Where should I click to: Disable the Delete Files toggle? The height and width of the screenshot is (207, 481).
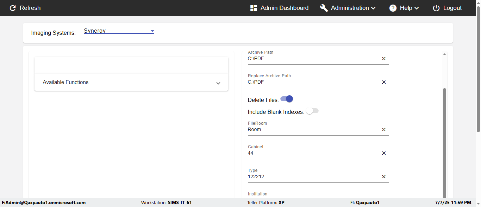click(x=287, y=99)
